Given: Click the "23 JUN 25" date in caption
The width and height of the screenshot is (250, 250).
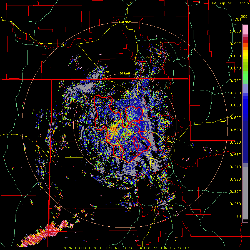Looking at the screenshot, I should 164,248.
